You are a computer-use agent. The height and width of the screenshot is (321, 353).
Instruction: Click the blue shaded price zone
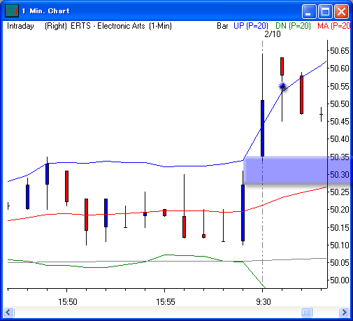[x=298, y=170]
